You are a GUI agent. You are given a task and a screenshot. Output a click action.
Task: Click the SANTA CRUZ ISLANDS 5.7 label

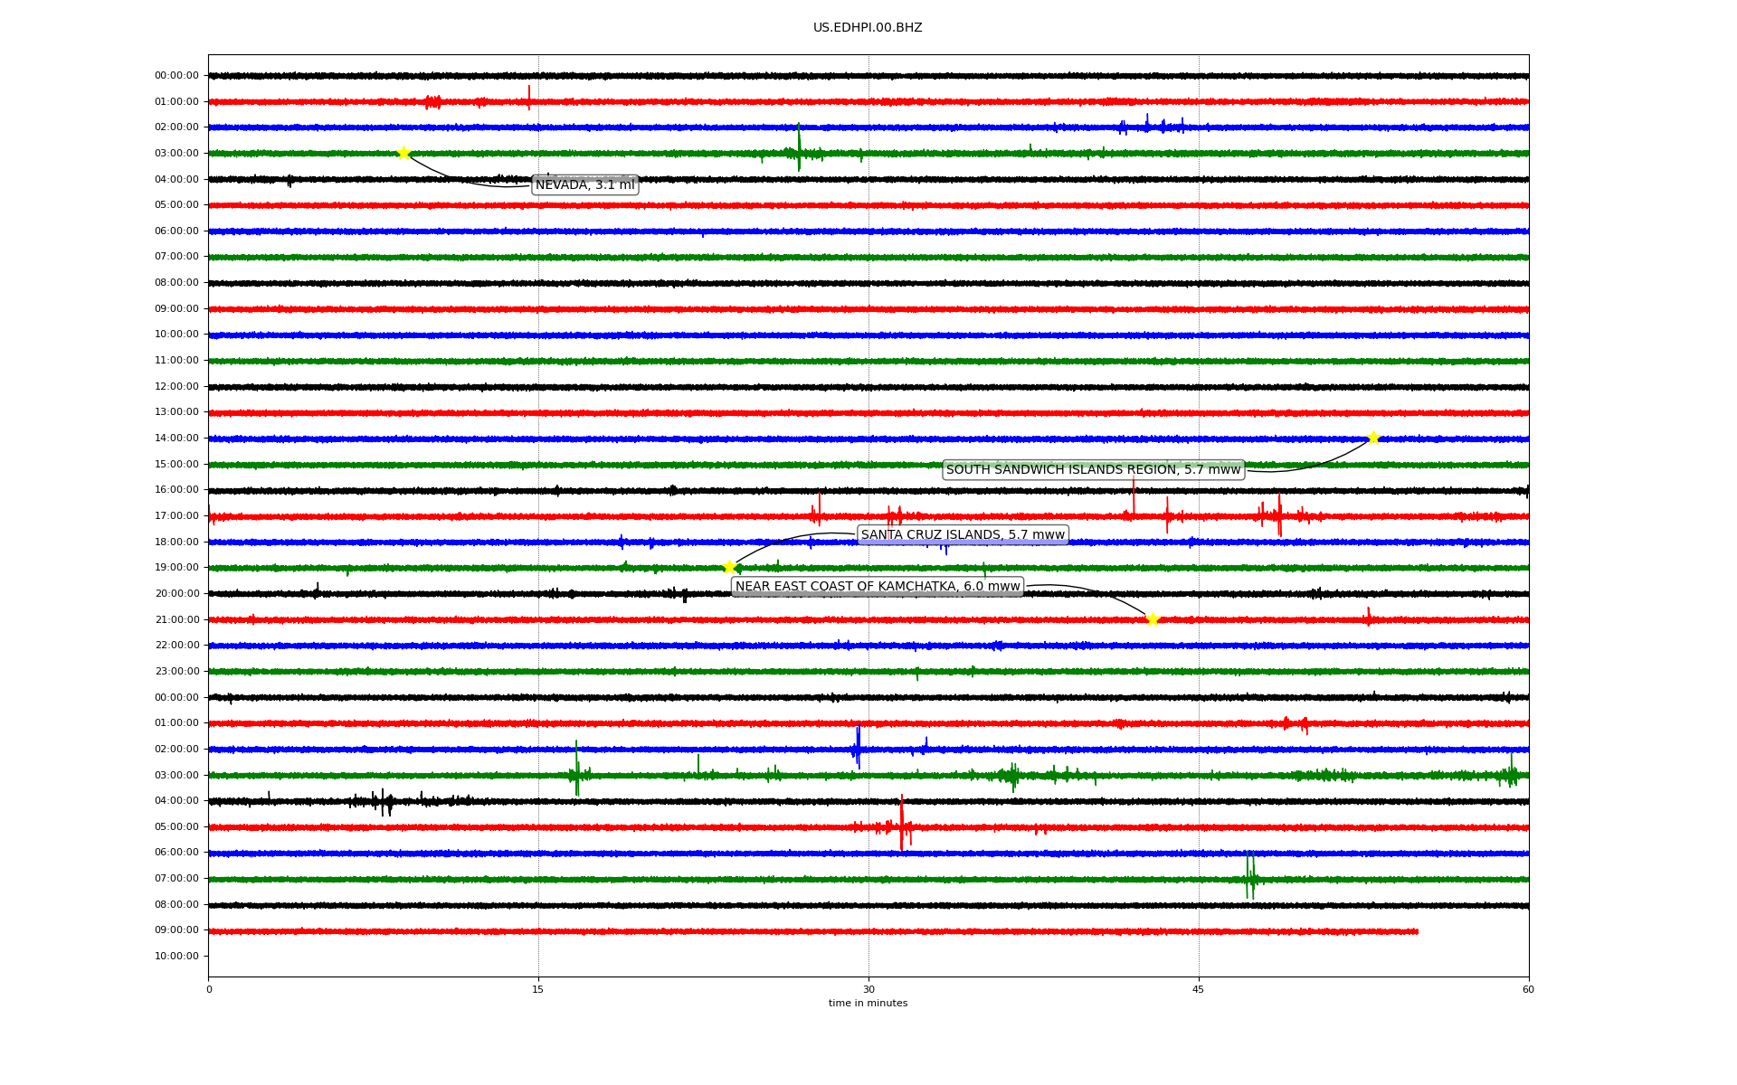[963, 535]
